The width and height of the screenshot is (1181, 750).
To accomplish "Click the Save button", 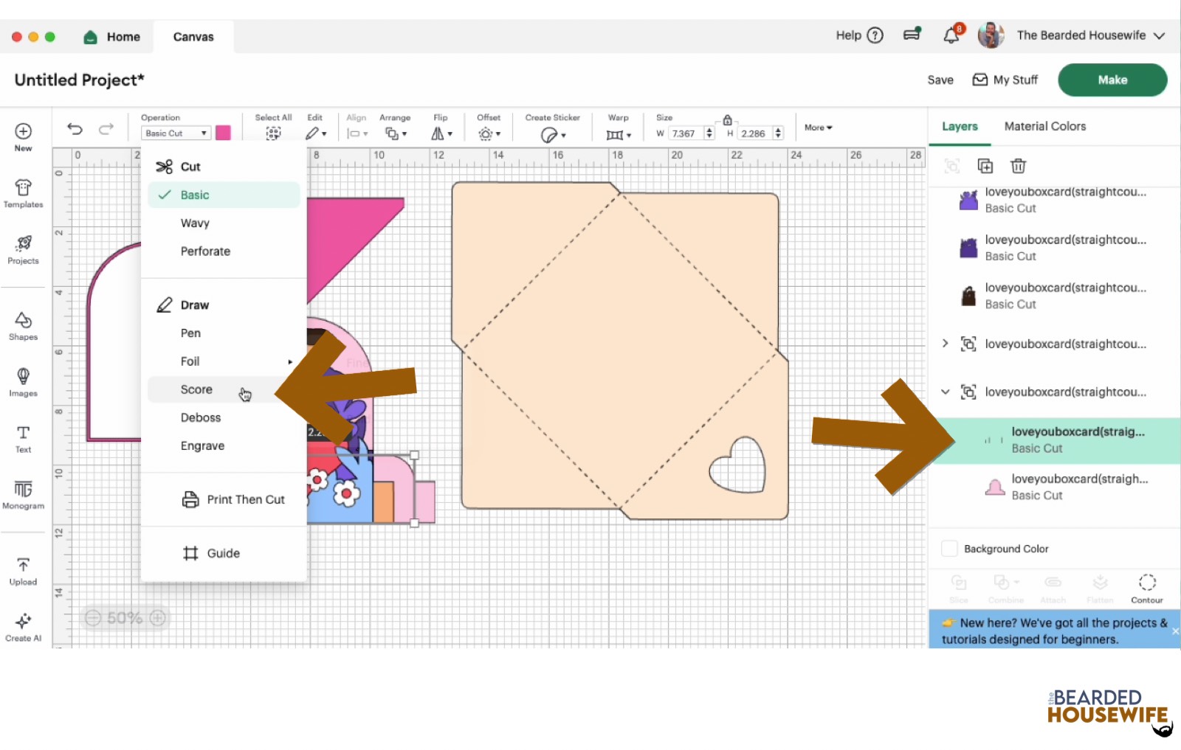I will [x=940, y=80].
